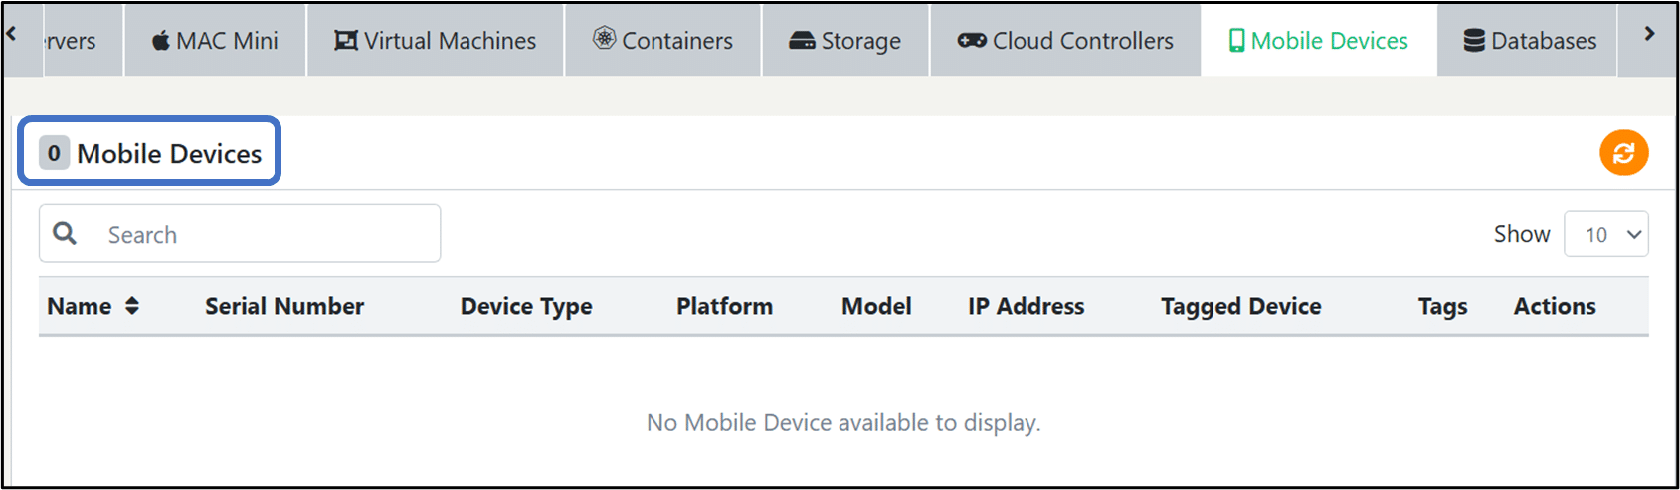Click the IP Address column header
The width and height of the screenshot is (1680, 490).
click(x=1026, y=306)
